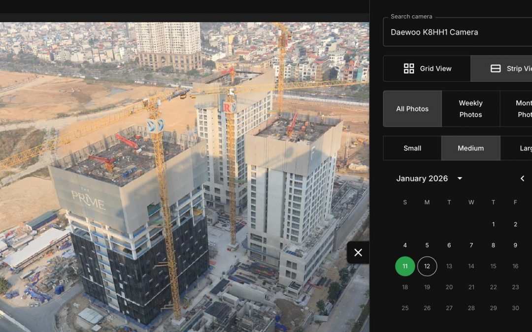The width and height of the screenshot is (532, 332).
Task: Close the photo panel with X button
Action: (358, 252)
